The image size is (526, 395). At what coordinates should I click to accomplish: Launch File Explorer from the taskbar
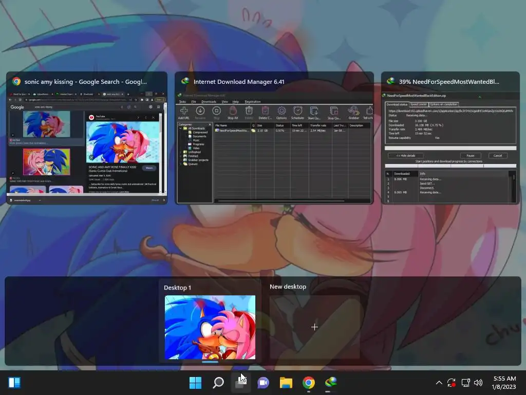click(x=286, y=383)
